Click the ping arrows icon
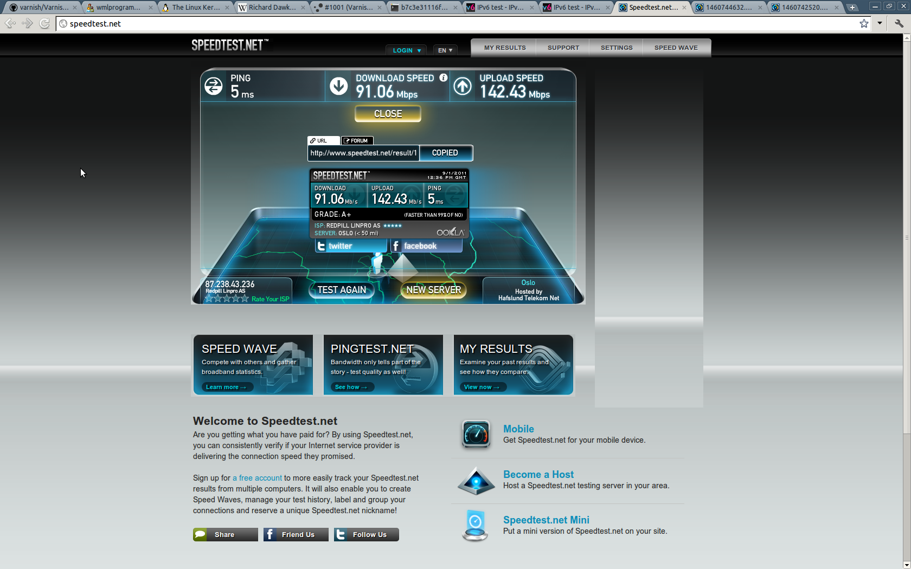 (213, 86)
